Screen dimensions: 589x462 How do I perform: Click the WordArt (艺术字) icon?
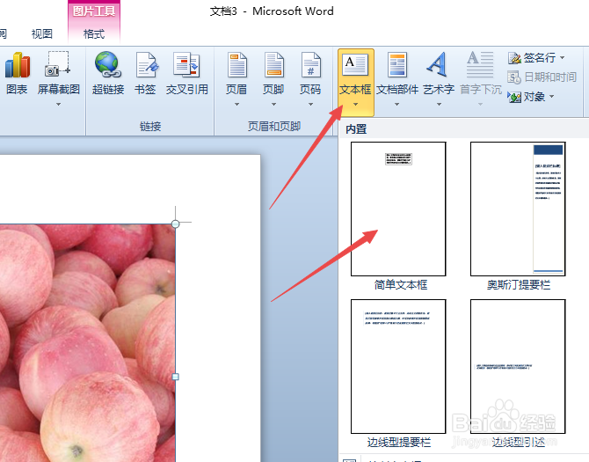click(438, 64)
